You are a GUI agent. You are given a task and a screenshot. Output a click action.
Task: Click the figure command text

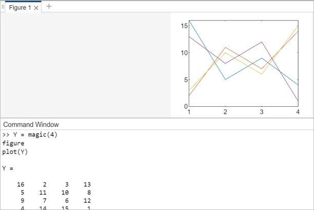13,143
